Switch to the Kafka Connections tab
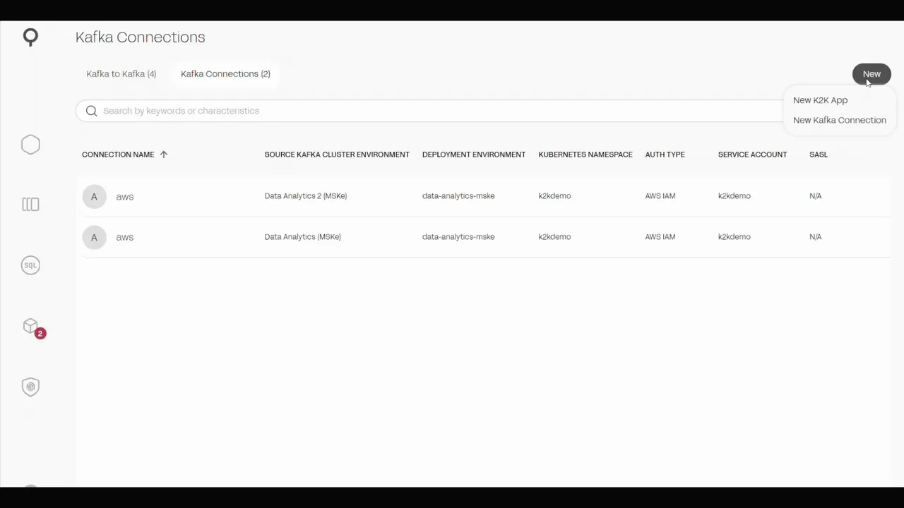This screenshot has height=508, width=904. [225, 73]
